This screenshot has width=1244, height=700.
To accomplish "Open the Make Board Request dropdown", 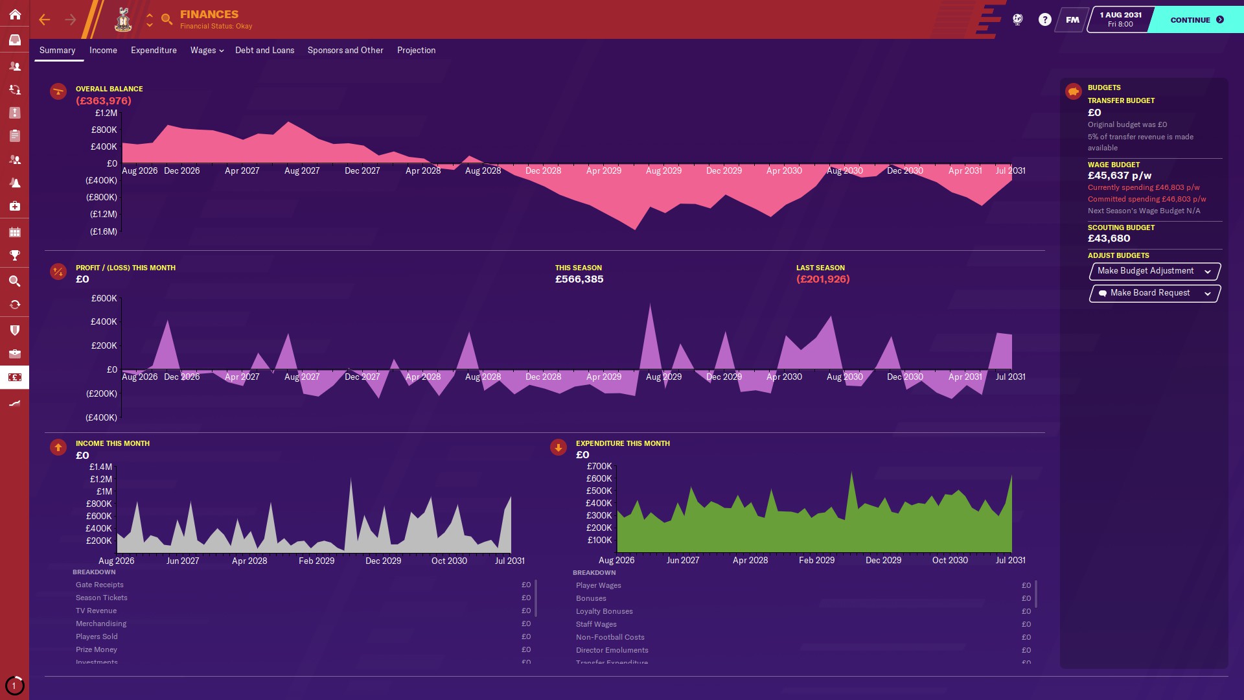I will (x=1155, y=293).
